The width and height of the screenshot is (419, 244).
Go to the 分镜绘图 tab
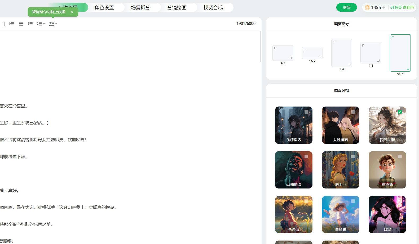tap(177, 7)
